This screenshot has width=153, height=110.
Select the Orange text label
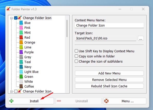tap(30, 43)
